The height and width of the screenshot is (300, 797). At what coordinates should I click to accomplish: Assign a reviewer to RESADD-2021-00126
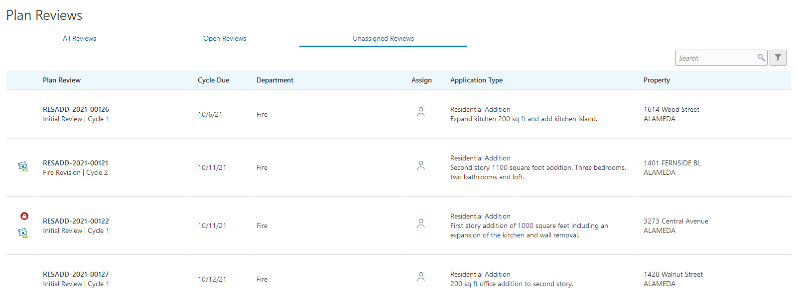coord(421,112)
